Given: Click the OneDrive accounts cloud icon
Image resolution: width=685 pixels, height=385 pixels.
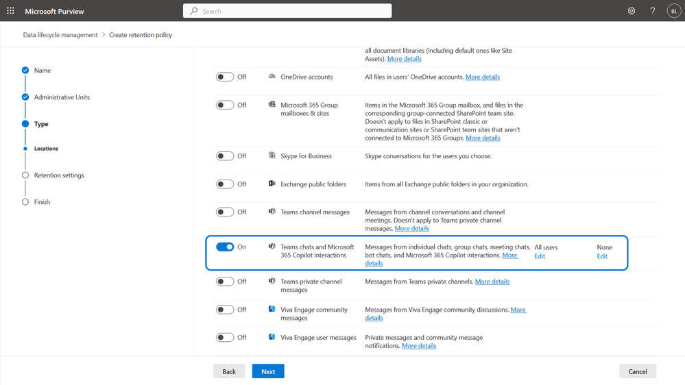Looking at the screenshot, I should coord(272,77).
